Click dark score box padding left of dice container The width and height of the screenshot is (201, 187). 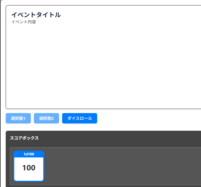[8, 166]
